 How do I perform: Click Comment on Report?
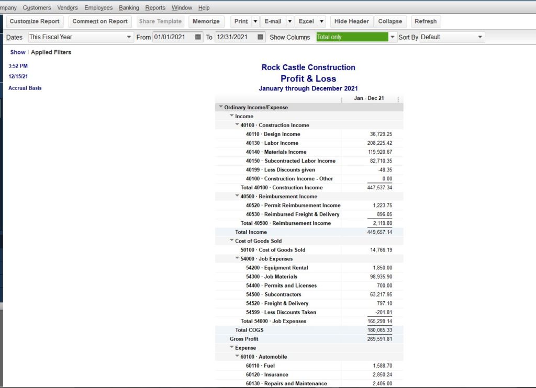click(x=100, y=21)
